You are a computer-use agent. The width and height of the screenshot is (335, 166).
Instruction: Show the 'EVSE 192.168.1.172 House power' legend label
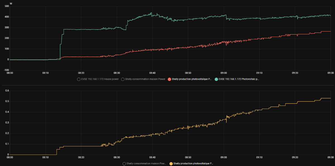point(100,79)
